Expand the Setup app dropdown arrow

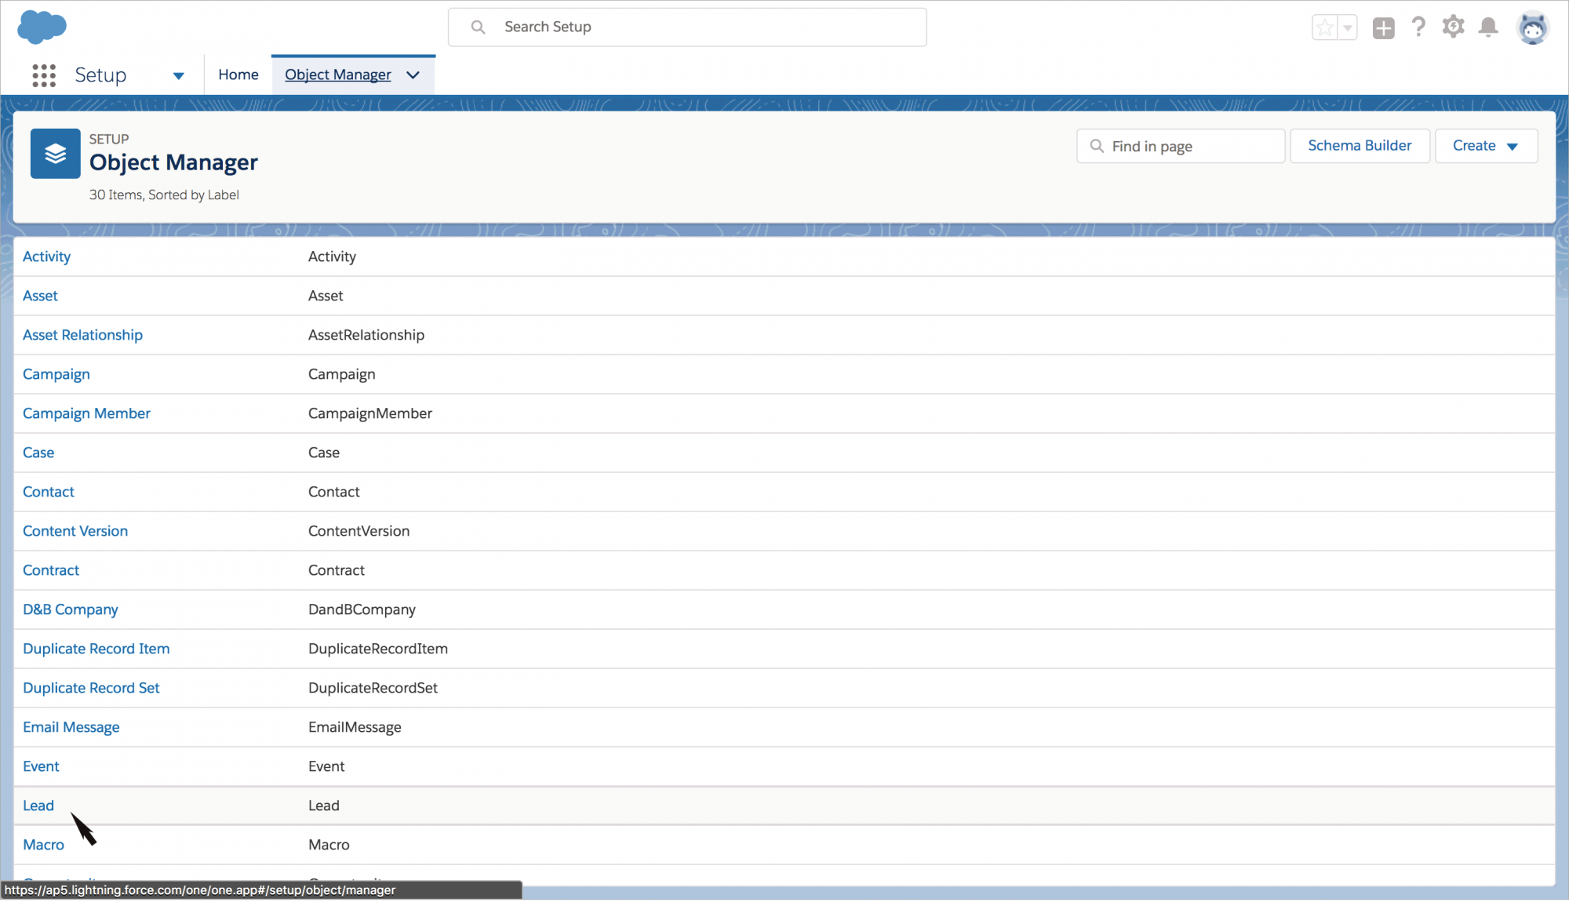(178, 76)
